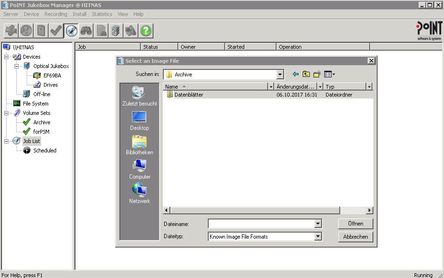Open help with the green question mark icon
The width and height of the screenshot is (444, 278).
[x=146, y=30]
